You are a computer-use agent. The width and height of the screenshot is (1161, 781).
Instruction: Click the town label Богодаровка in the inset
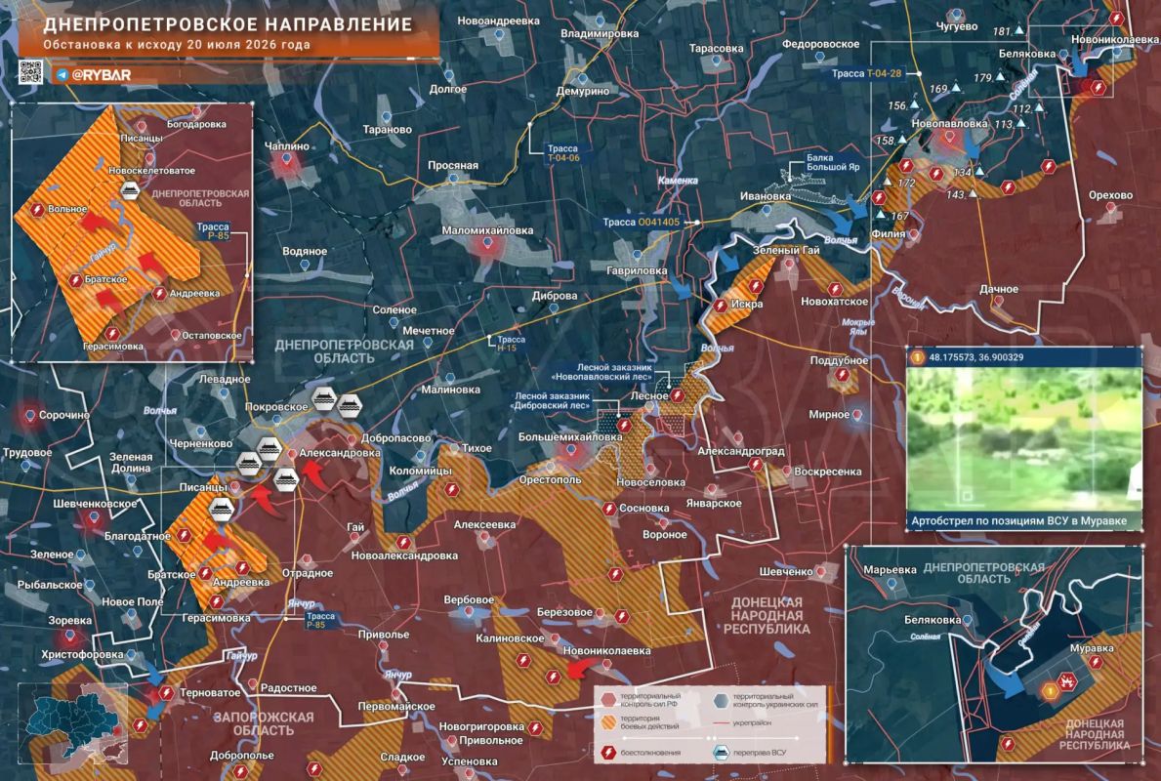tap(196, 124)
